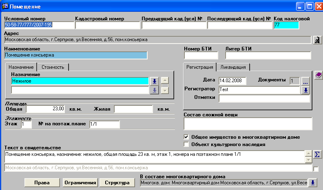
Task: Click the Отметки field
Action: coord(264,98)
